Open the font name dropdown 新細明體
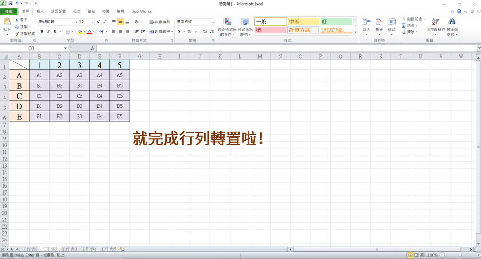The width and height of the screenshot is (481, 259). pos(77,22)
